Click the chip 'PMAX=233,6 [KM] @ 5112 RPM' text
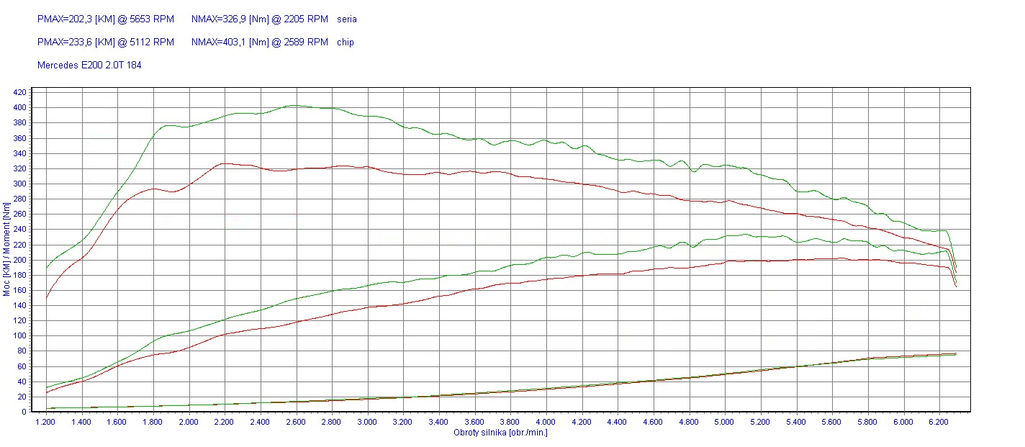 pyautogui.click(x=105, y=42)
